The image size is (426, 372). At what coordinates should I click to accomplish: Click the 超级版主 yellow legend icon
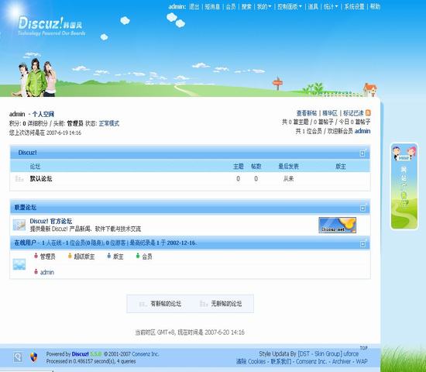pyautogui.click(x=70, y=256)
